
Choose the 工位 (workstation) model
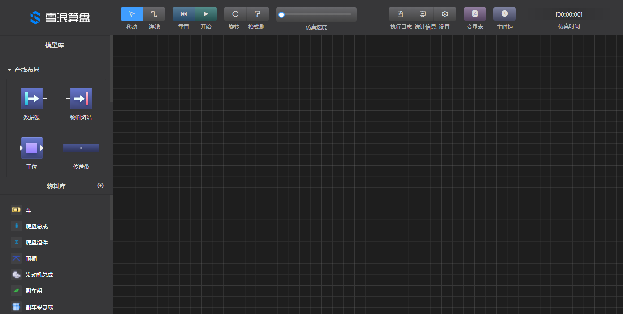click(x=32, y=148)
